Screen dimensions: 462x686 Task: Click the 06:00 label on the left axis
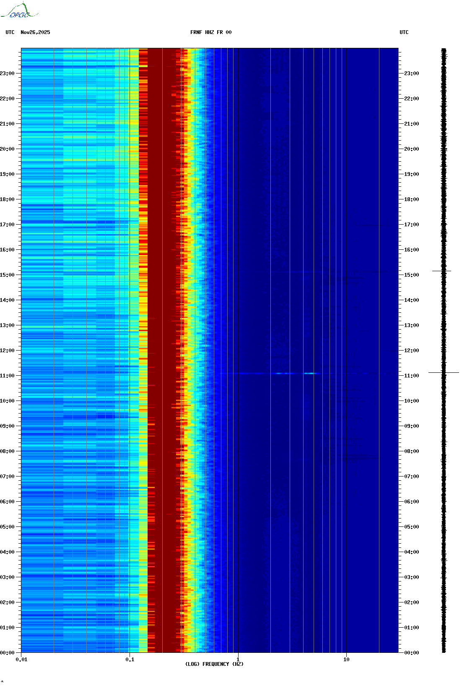coord(7,502)
